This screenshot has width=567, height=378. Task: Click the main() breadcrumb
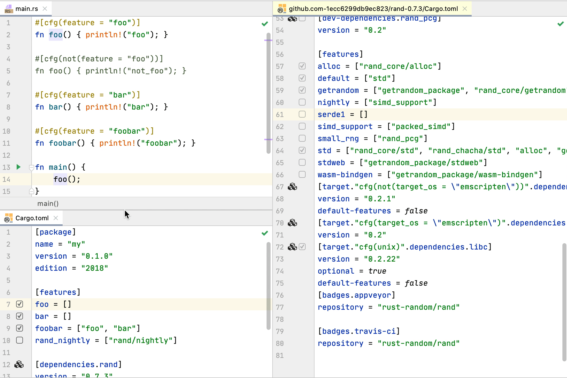point(48,204)
